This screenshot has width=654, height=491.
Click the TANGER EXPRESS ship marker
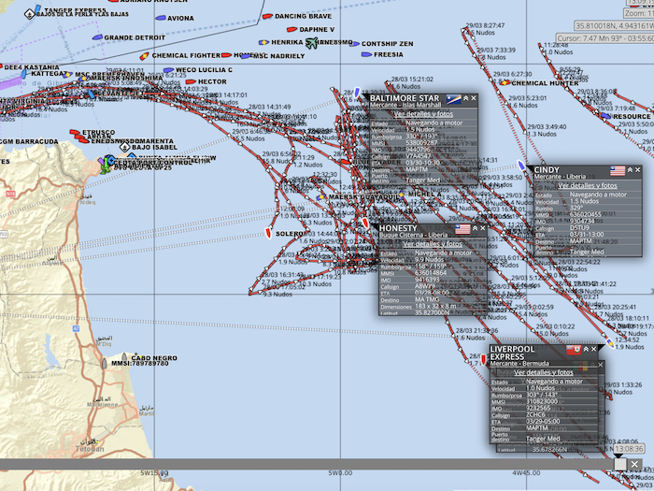37,9
